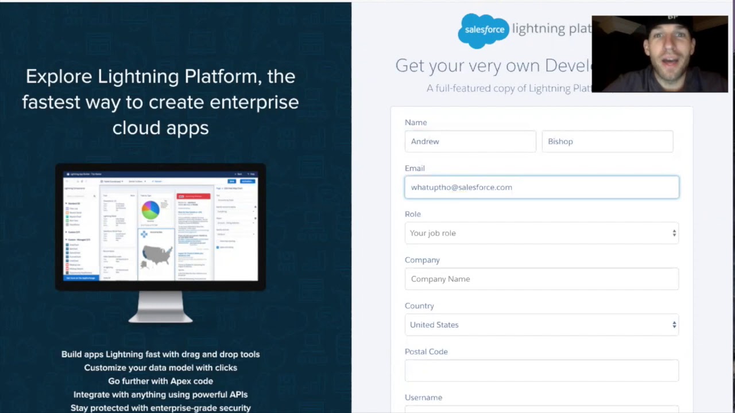
Task: Click the Company Name input field
Action: tap(541, 279)
